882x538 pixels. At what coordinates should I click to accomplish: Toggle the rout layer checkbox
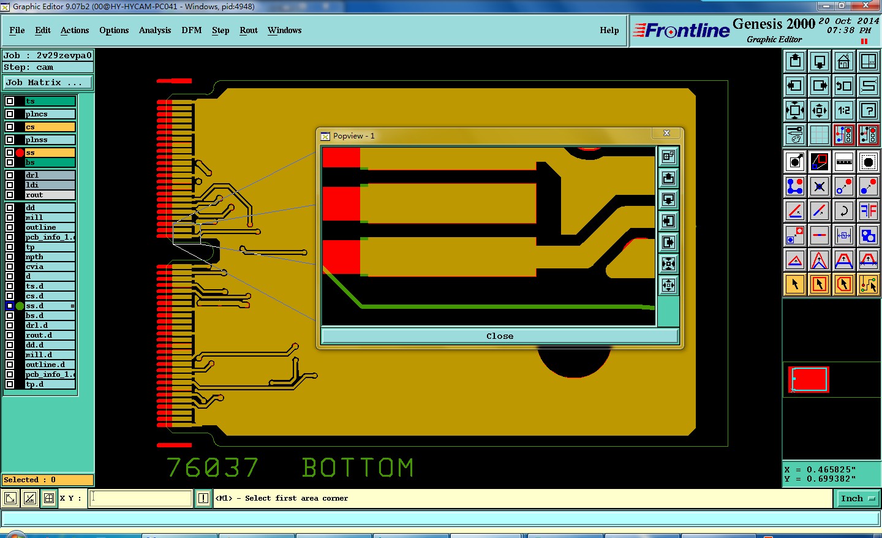click(10, 195)
